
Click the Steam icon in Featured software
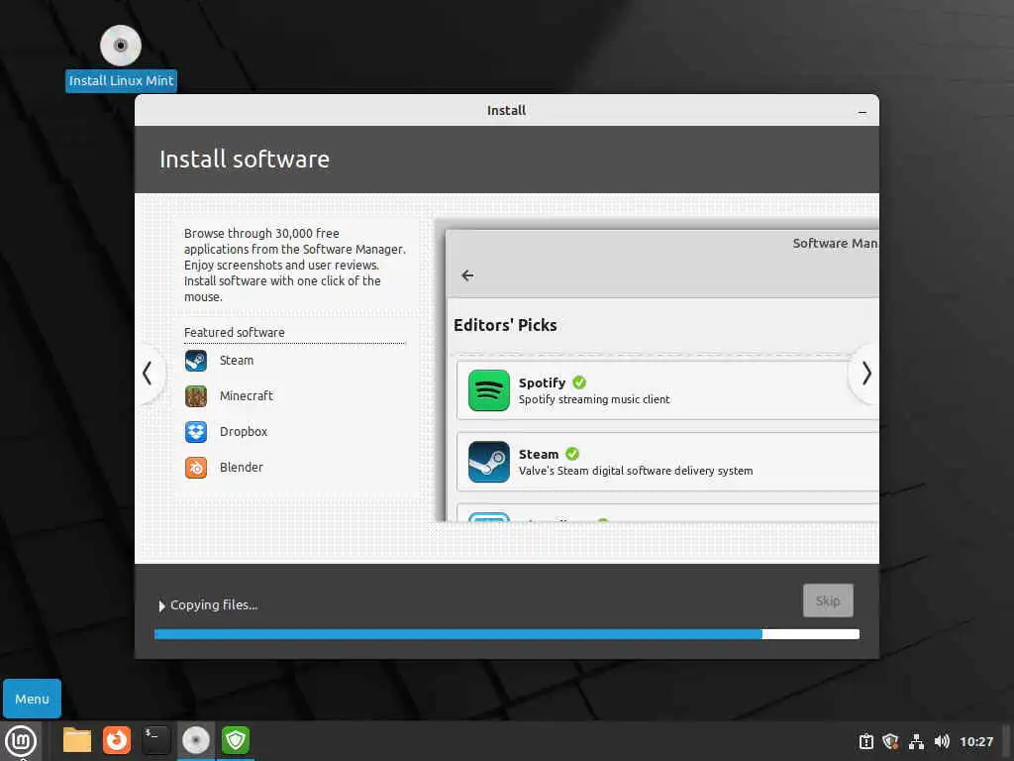196,361
